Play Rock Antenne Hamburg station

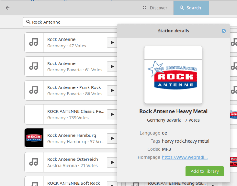pyautogui.click(x=112, y=138)
